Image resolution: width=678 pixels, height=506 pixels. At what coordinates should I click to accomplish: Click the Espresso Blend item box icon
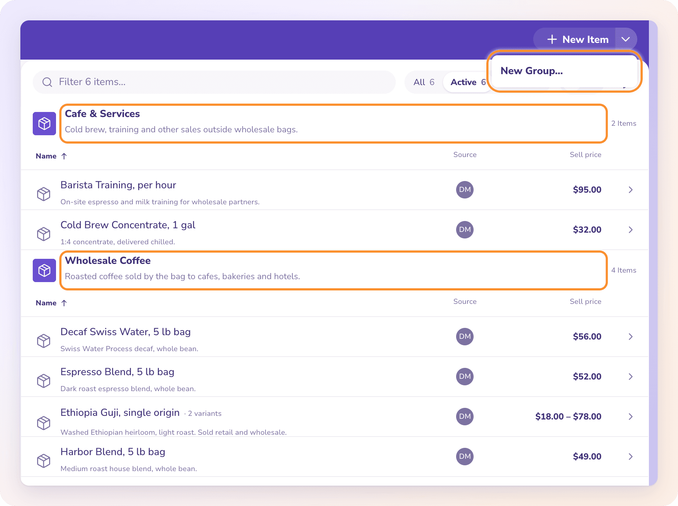click(x=44, y=381)
